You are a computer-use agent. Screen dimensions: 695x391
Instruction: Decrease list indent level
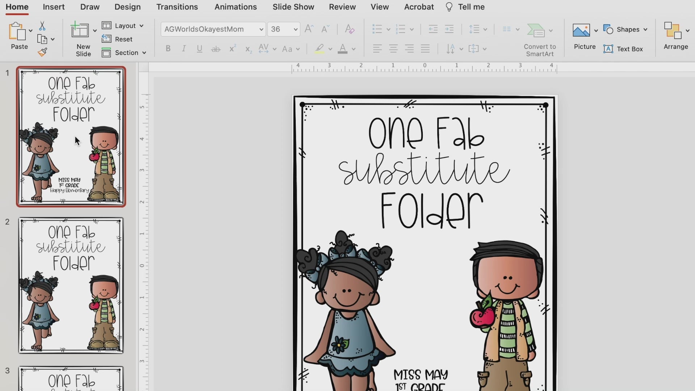point(433,29)
